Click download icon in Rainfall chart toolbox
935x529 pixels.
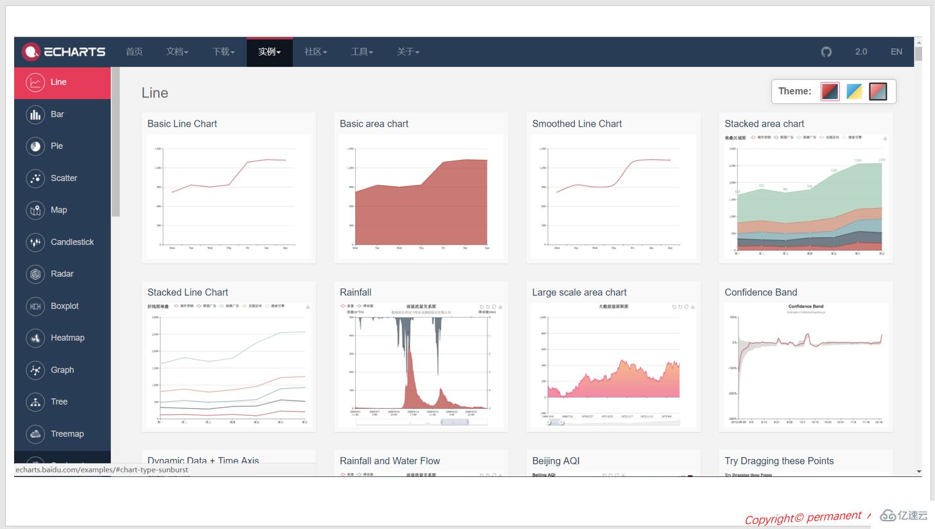click(x=500, y=307)
